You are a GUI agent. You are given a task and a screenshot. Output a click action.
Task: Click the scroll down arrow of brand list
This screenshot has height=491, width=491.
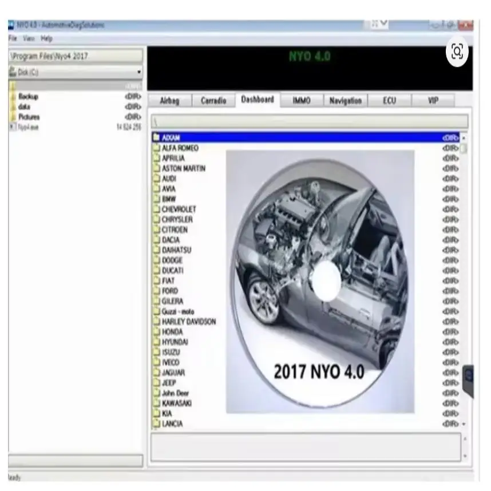(x=464, y=424)
